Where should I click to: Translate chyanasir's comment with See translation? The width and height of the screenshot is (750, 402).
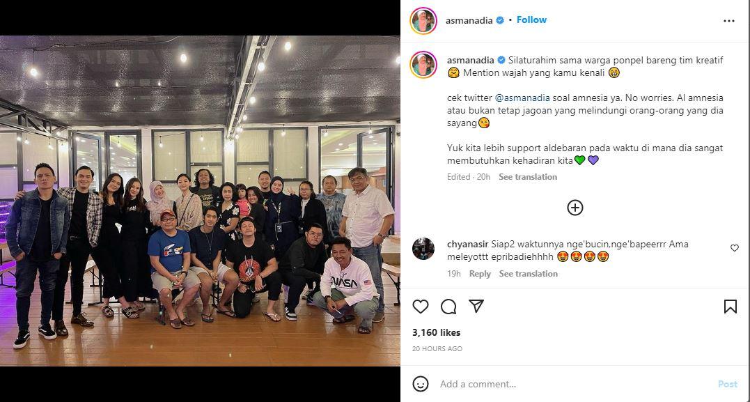click(x=528, y=274)
